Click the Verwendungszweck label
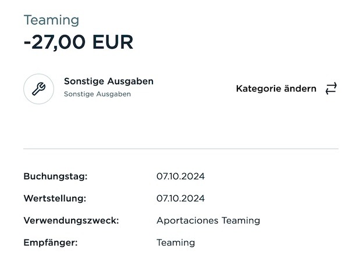Viewport: 349px width, 254px height. [x=71, y=220]
